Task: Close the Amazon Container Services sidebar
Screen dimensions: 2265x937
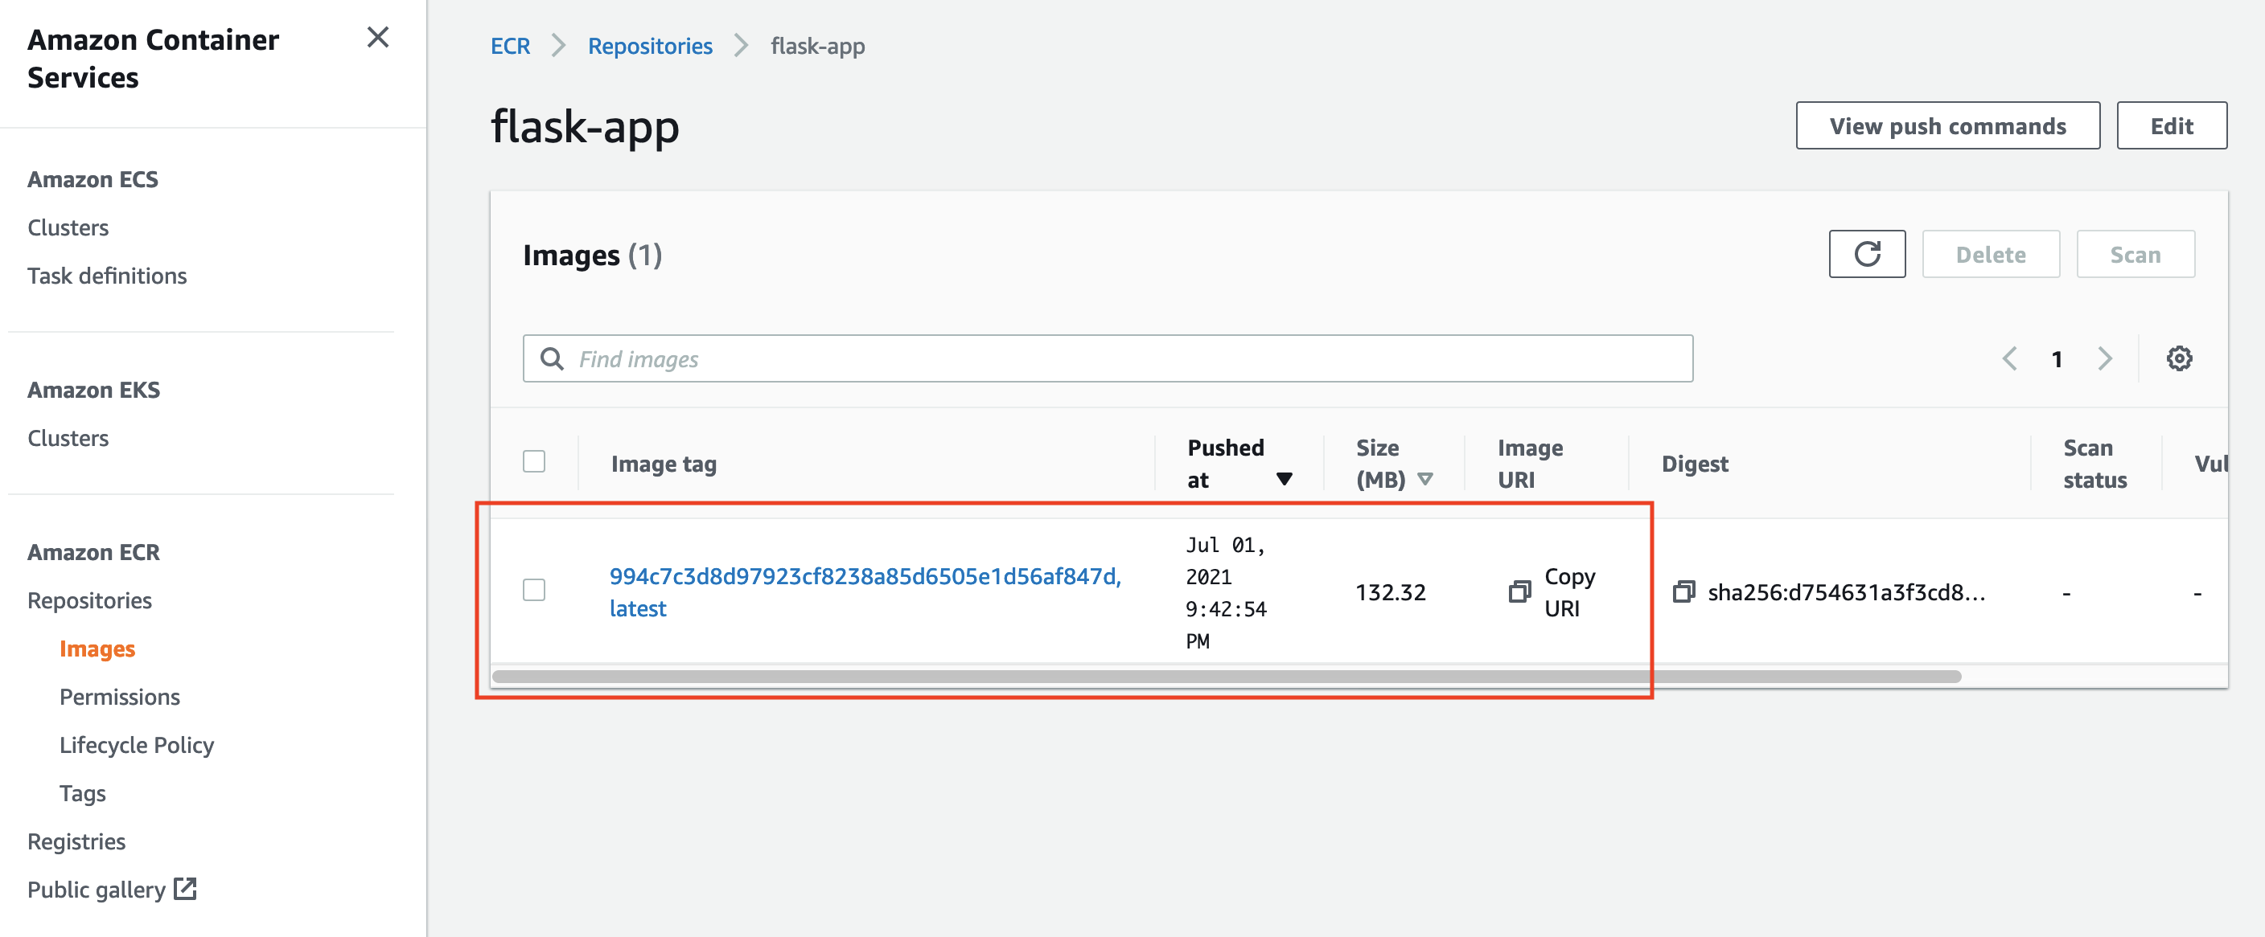Action: tap(378, 38)
